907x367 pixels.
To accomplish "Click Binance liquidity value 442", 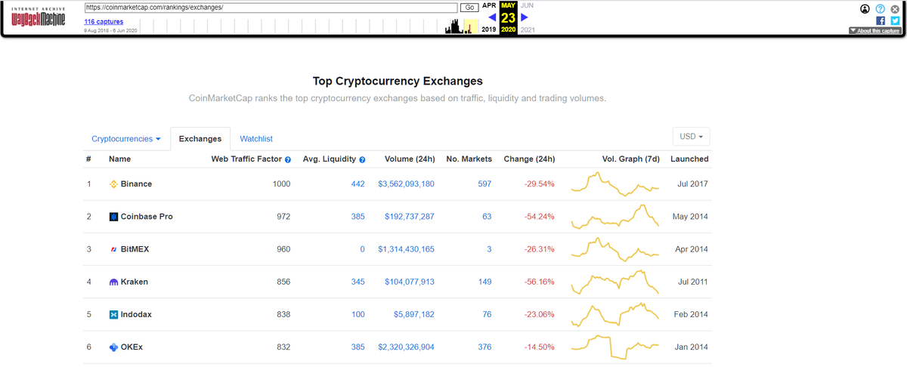I will (x=358, y=184).
